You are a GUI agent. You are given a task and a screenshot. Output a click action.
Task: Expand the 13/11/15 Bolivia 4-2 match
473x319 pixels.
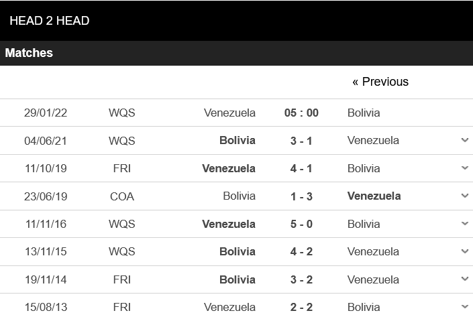click(x=464, y=251)
